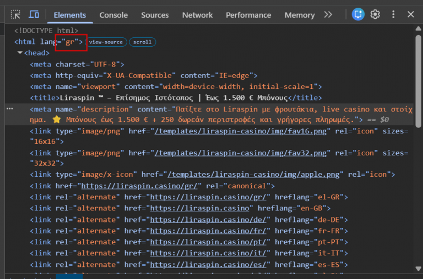This screenshot has height=279, width=423.
Task: Toggle the device toolbar icon
Action: click(34, 14)
